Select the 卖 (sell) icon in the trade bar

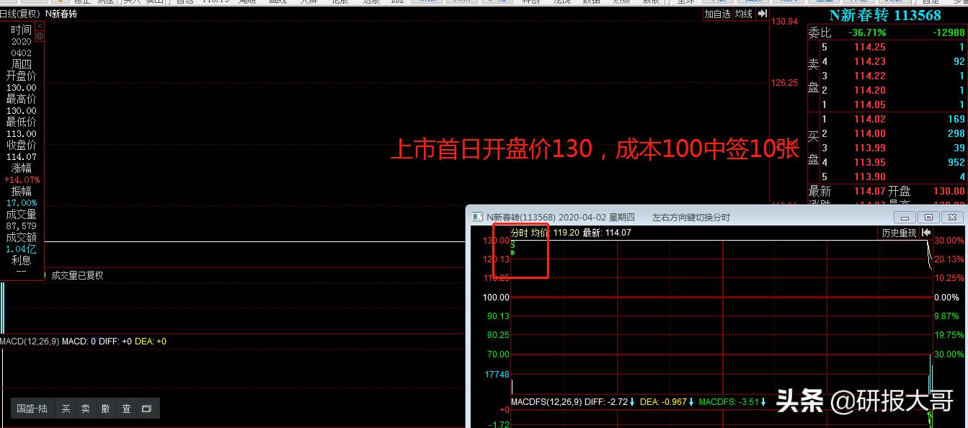pos(86,408)
